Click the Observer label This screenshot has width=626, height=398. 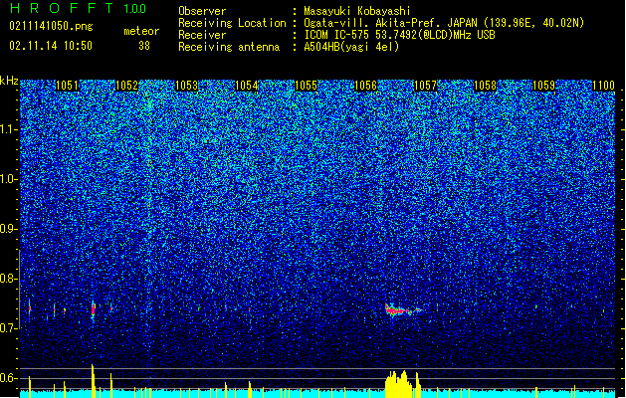click(x=202, y=11)
